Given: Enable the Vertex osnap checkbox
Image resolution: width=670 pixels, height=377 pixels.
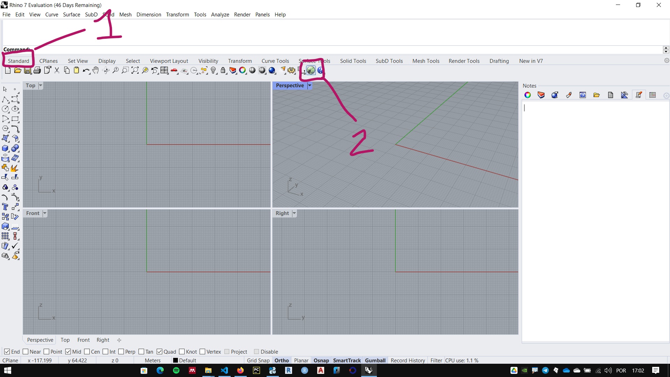Looking at the screenshot, I should pos(202,352).
